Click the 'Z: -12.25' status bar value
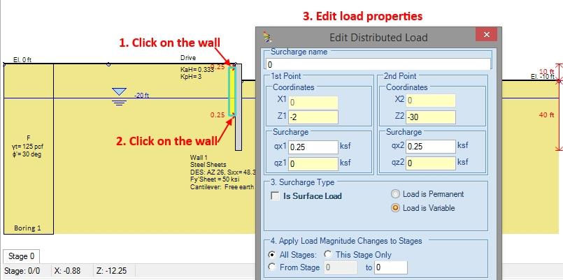The height and width of the screenshot is (280, 563). pyautogui.click(x=111, y=271)
